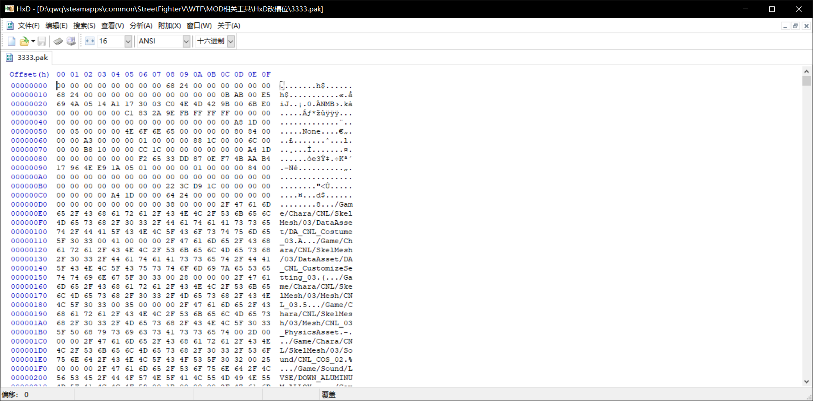Open the bytes per row dropdown showing 16

128,42
